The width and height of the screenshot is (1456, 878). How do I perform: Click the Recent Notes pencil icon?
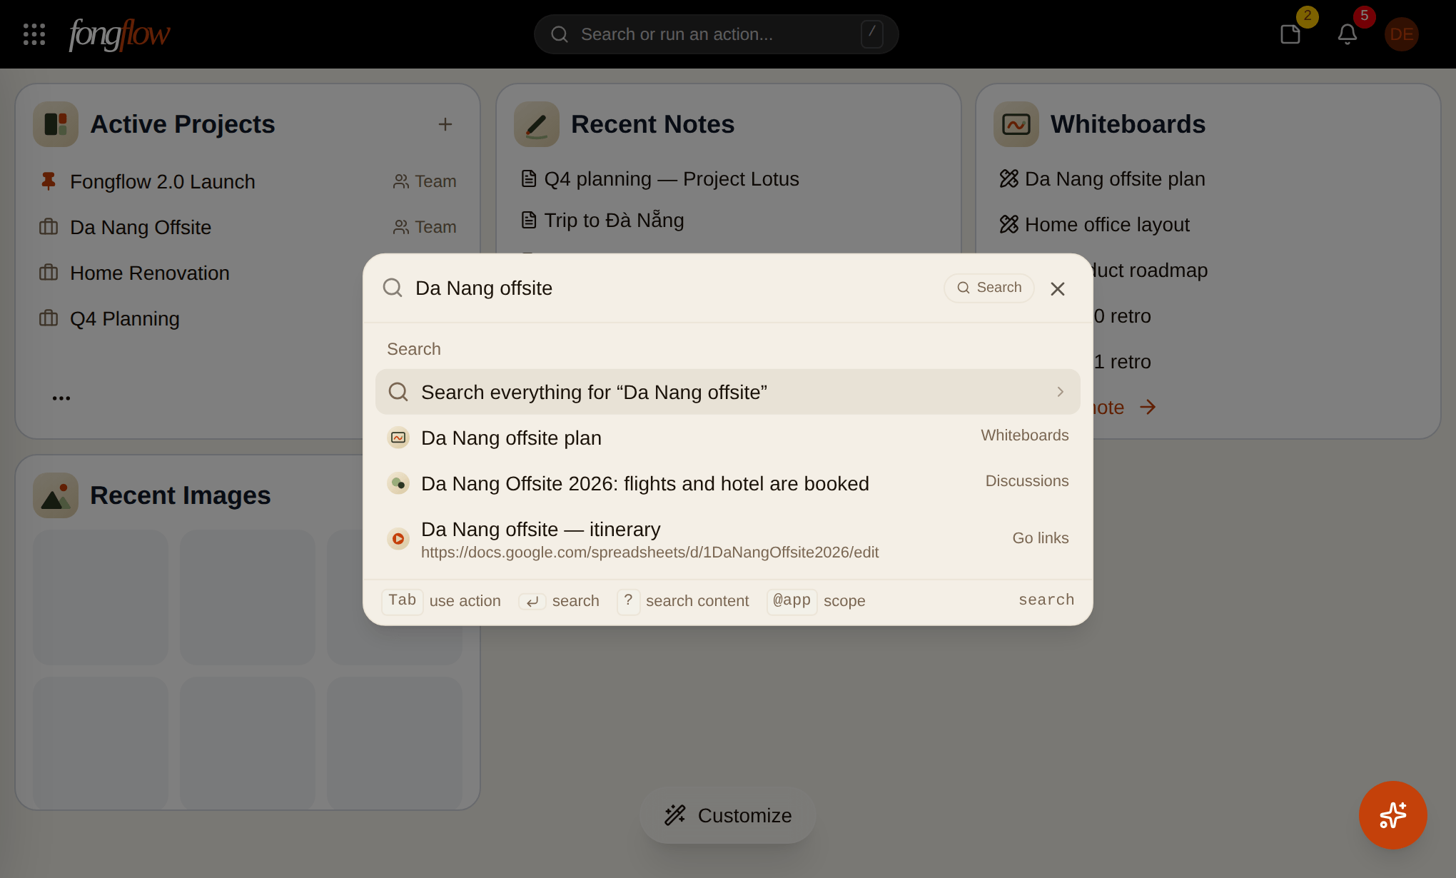(537, 124)
